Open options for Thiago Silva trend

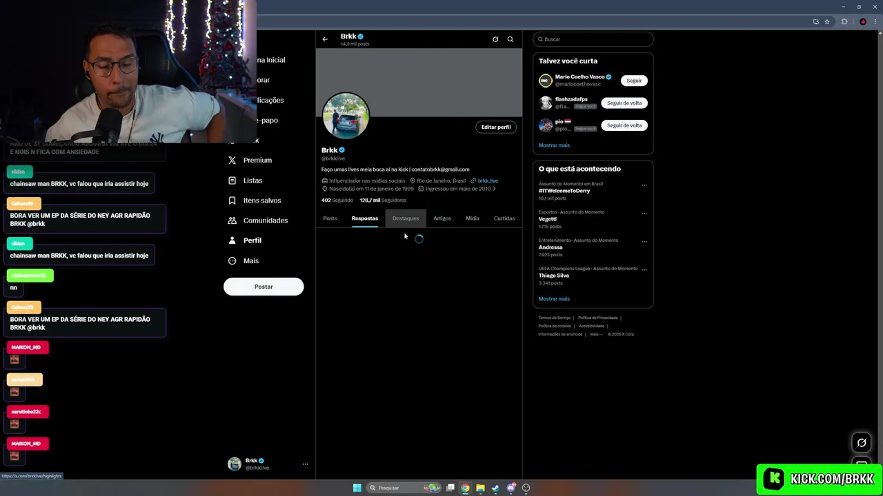(644, 270)
